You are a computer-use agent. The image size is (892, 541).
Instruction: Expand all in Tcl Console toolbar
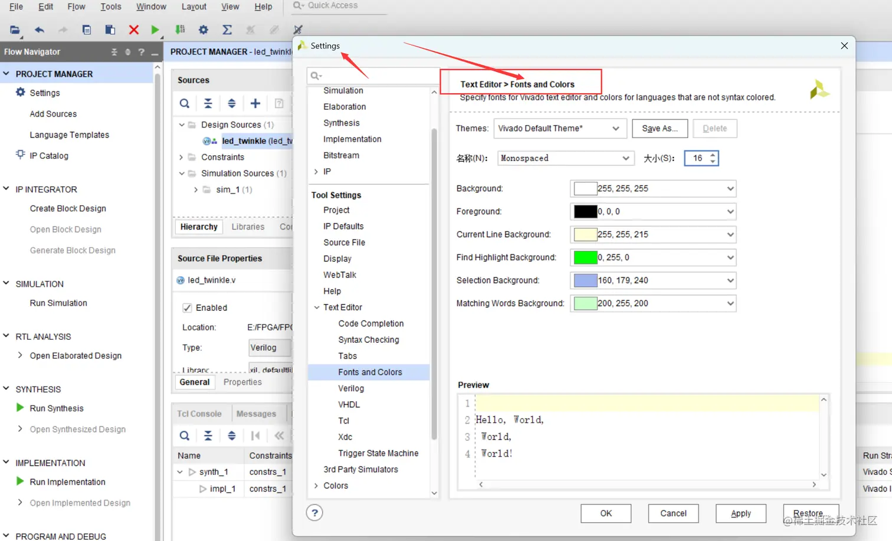pos(232,435)
